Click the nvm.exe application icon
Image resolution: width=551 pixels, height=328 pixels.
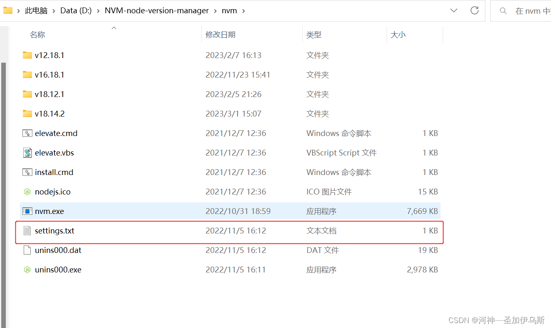[27, 211]
